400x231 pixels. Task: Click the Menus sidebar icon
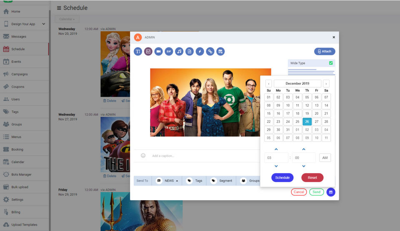[x=6, y=137]
